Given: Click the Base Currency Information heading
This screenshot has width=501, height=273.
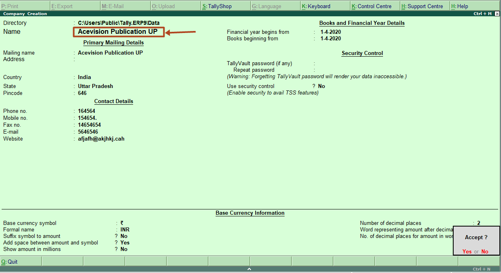Looking at the screenshot, I should pyautogui.click(x=250, y=213).
